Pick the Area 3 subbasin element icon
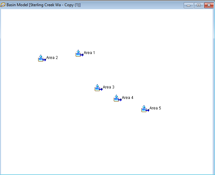The width and height of the screenshot is (215, 175). point(98,88)
